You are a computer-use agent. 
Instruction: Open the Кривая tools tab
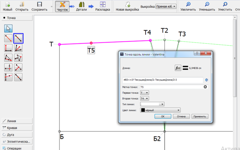click(x=17, y=128)
